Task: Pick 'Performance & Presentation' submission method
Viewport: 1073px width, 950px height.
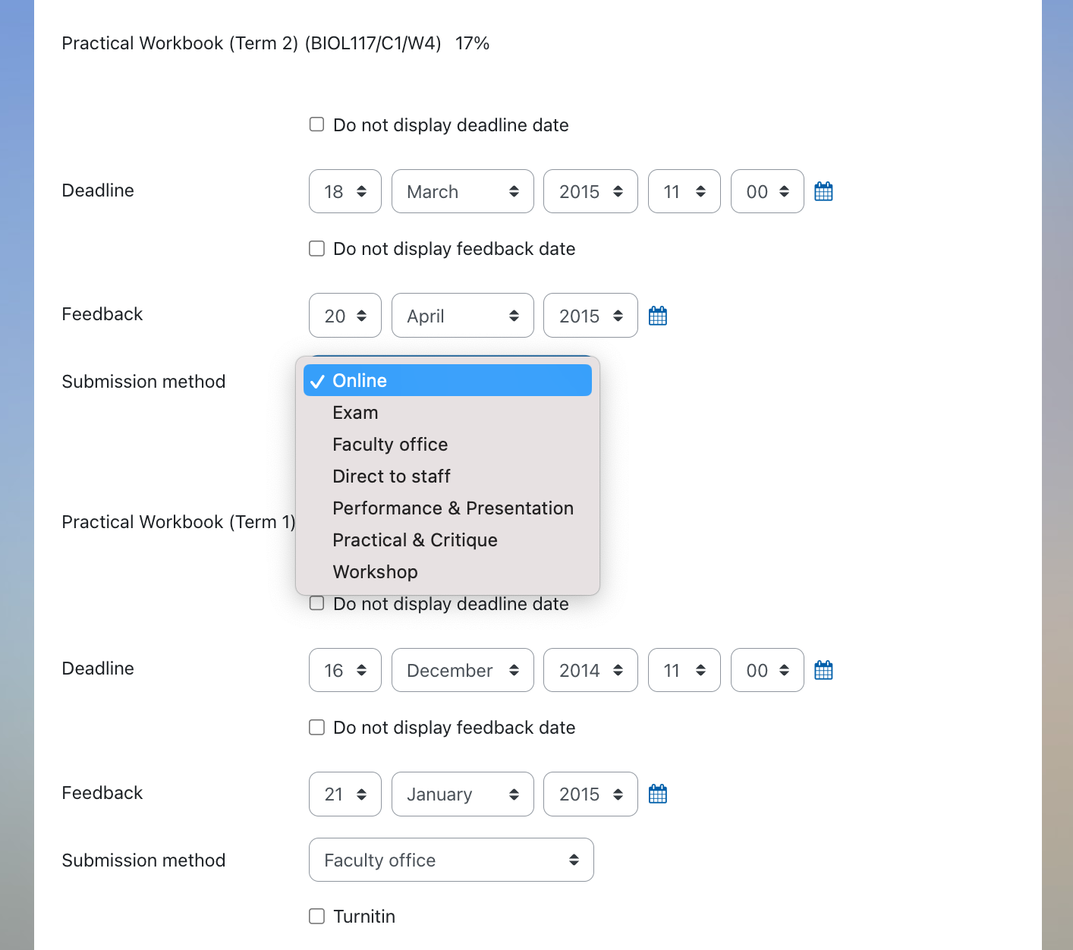Action: tap(452, 508)
